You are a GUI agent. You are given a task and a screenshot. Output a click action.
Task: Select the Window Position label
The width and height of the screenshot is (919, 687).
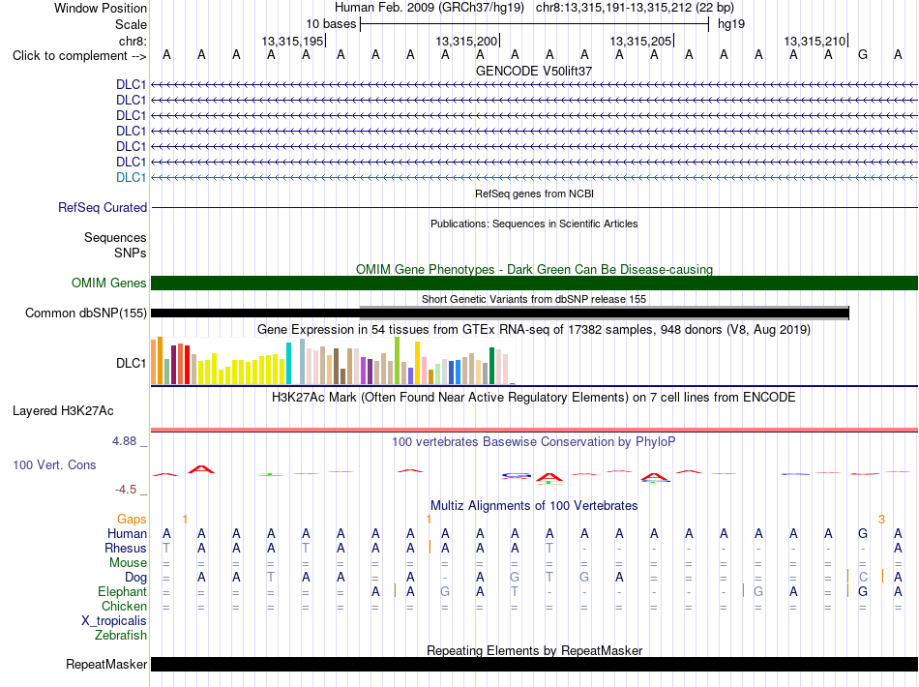tap(101, 8)
